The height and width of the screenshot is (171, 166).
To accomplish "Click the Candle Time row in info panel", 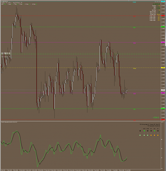I will 155,15.
